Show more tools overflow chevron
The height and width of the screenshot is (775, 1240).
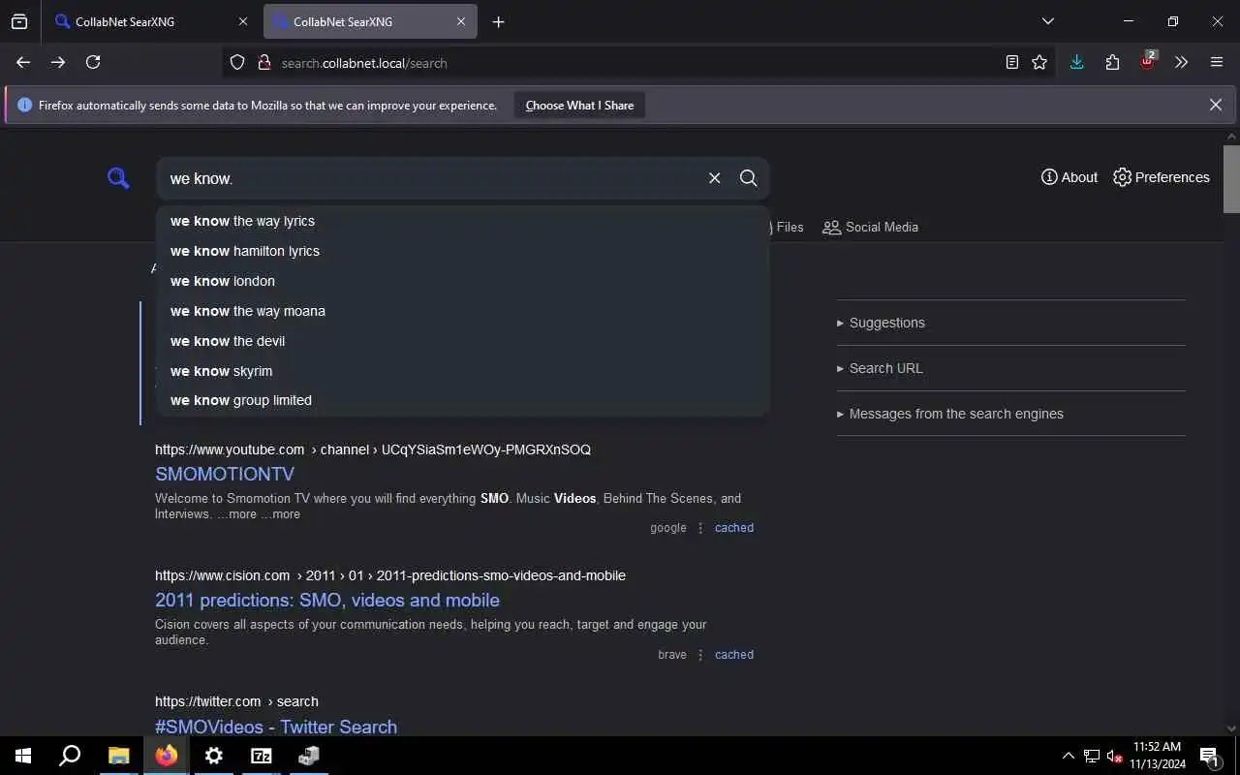pyautogui.click(x=1181, y=62)
